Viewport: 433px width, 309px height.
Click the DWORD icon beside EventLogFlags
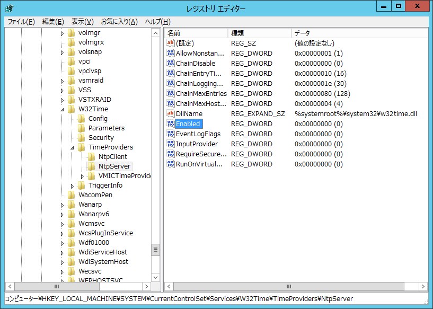point(171,134)
